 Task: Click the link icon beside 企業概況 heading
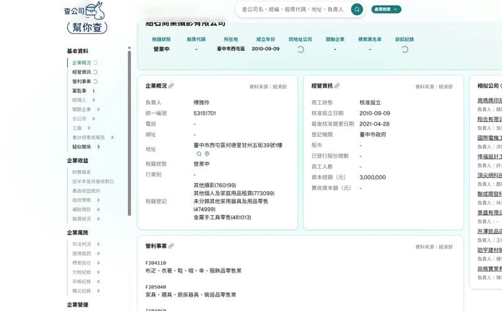pos(171,86)
